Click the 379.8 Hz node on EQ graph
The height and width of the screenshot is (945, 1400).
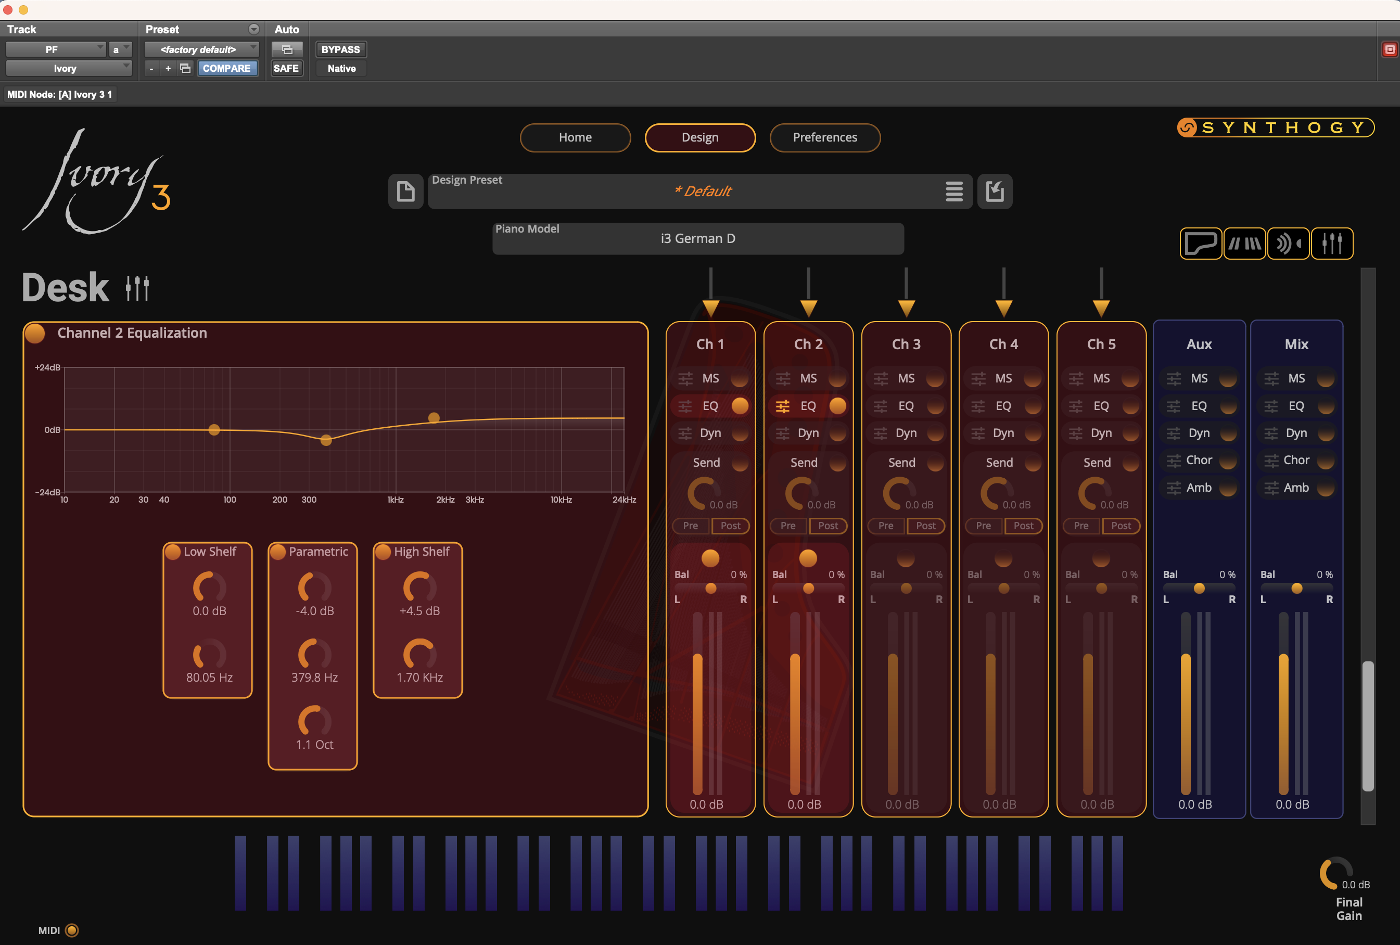tap(326, 440)
